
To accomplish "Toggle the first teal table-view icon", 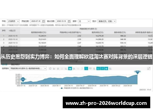I will tap(98, 68).
